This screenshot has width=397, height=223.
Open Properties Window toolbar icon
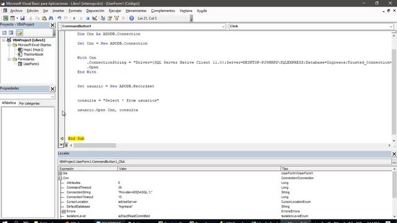[110, 18]
